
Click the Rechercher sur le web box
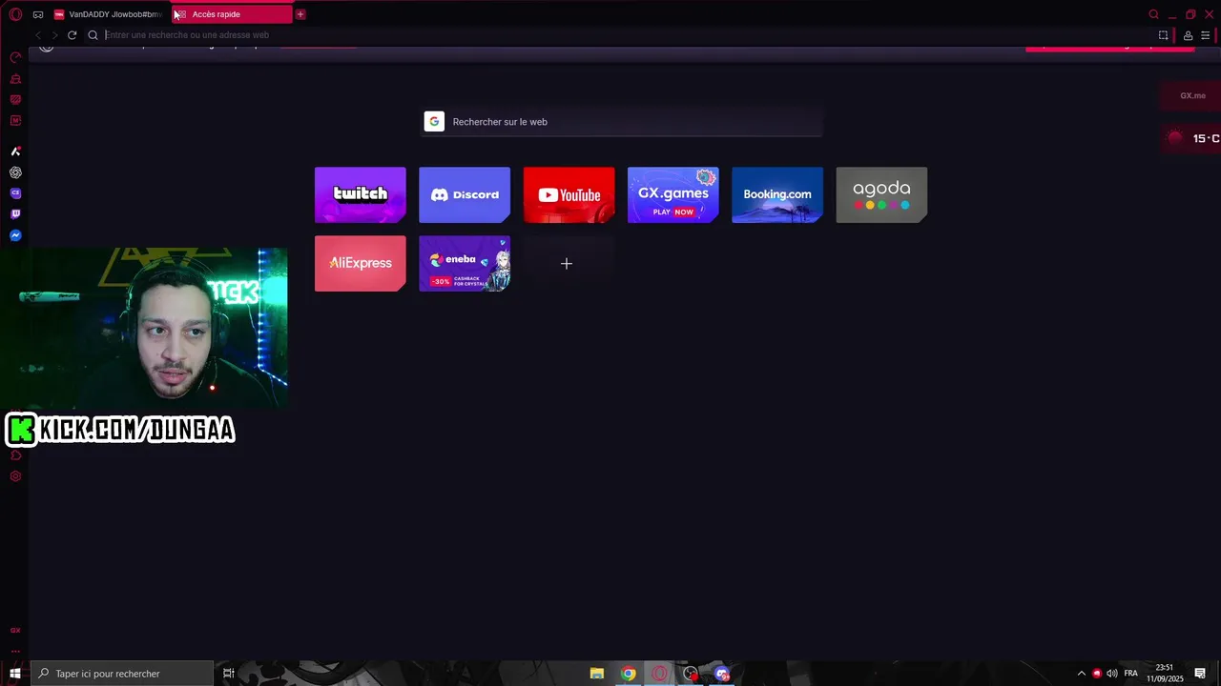point(623,122)
